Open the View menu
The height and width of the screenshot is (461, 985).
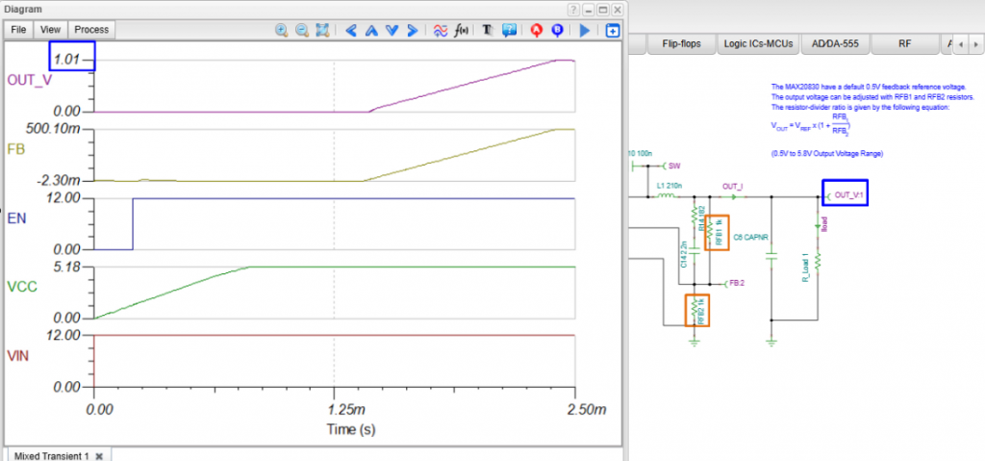51,30
